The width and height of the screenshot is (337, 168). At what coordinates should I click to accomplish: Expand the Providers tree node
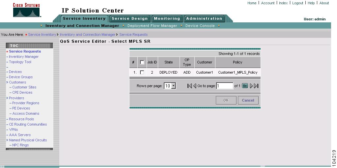[7, 98]
